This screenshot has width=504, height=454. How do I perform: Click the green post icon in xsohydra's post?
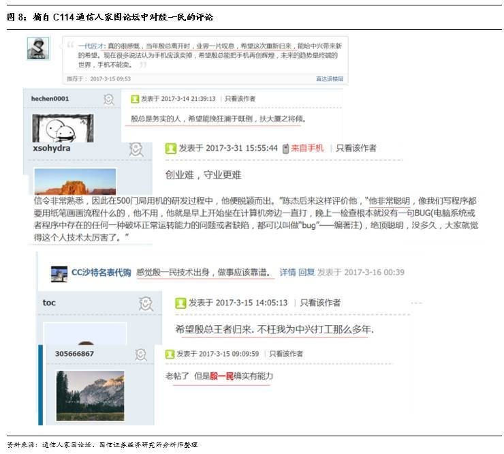point(170,148)
